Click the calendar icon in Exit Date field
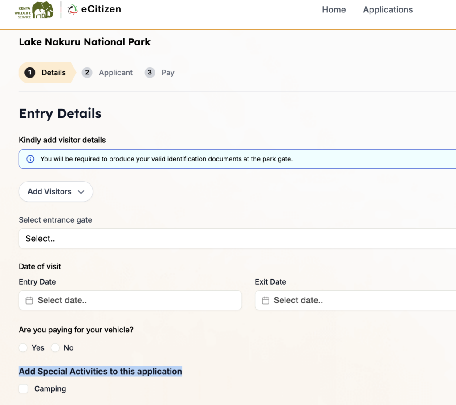The image size is (456, 405). point(265,300)
